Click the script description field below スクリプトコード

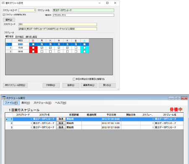[x=58, y=29]
